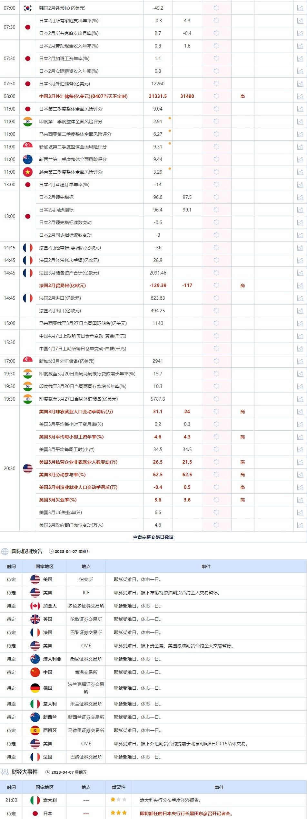307x819 pixels.
Task: Select 日本2月所有家庭支出年率(%) row text
Action: click(69, 21)
